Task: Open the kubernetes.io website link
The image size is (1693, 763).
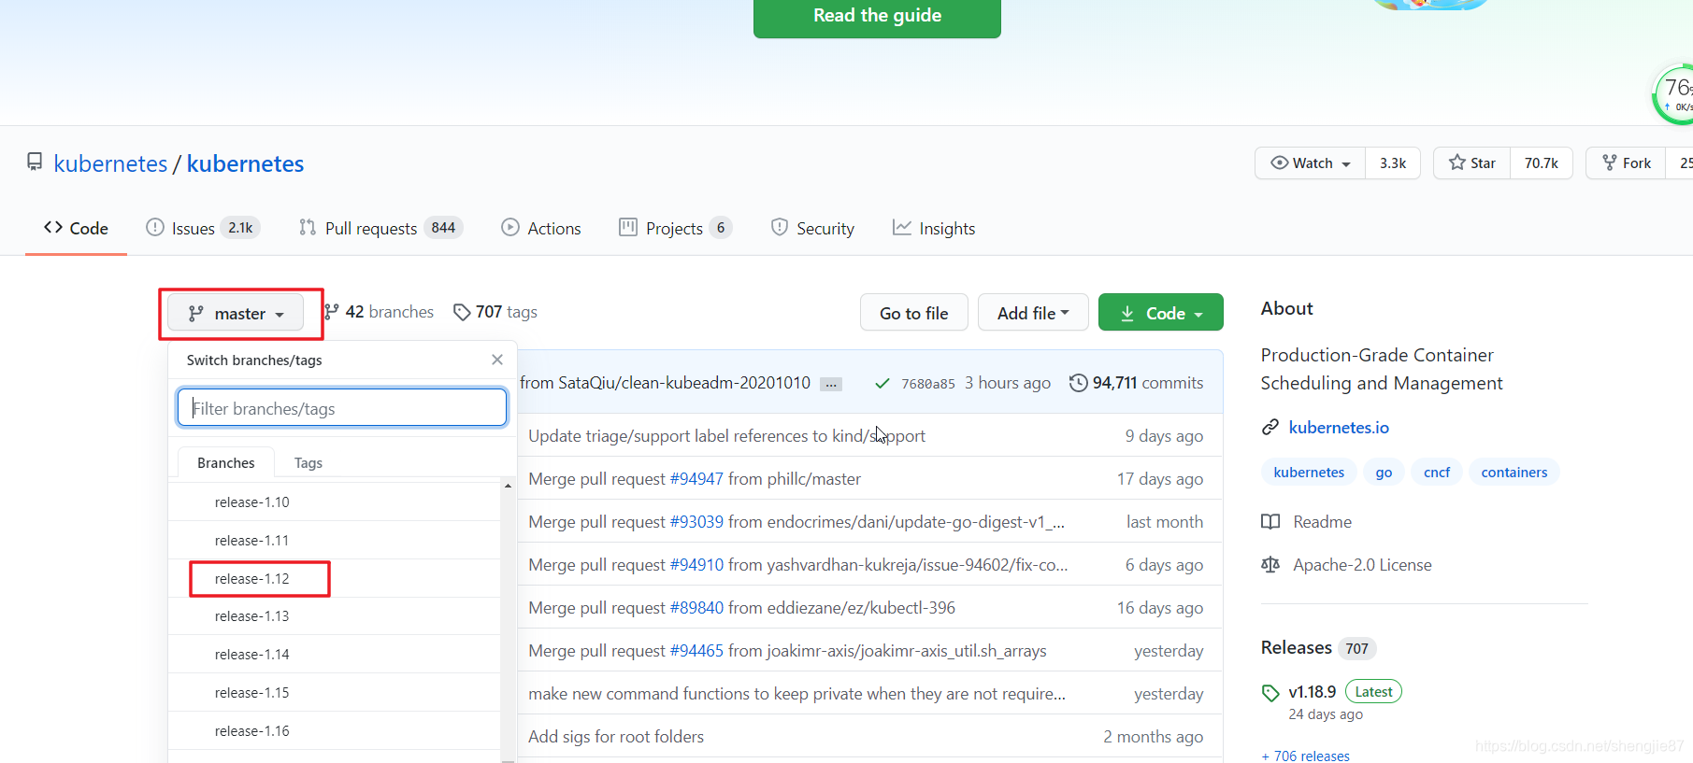Action: pyautogui.click(x=1339, y=427)
